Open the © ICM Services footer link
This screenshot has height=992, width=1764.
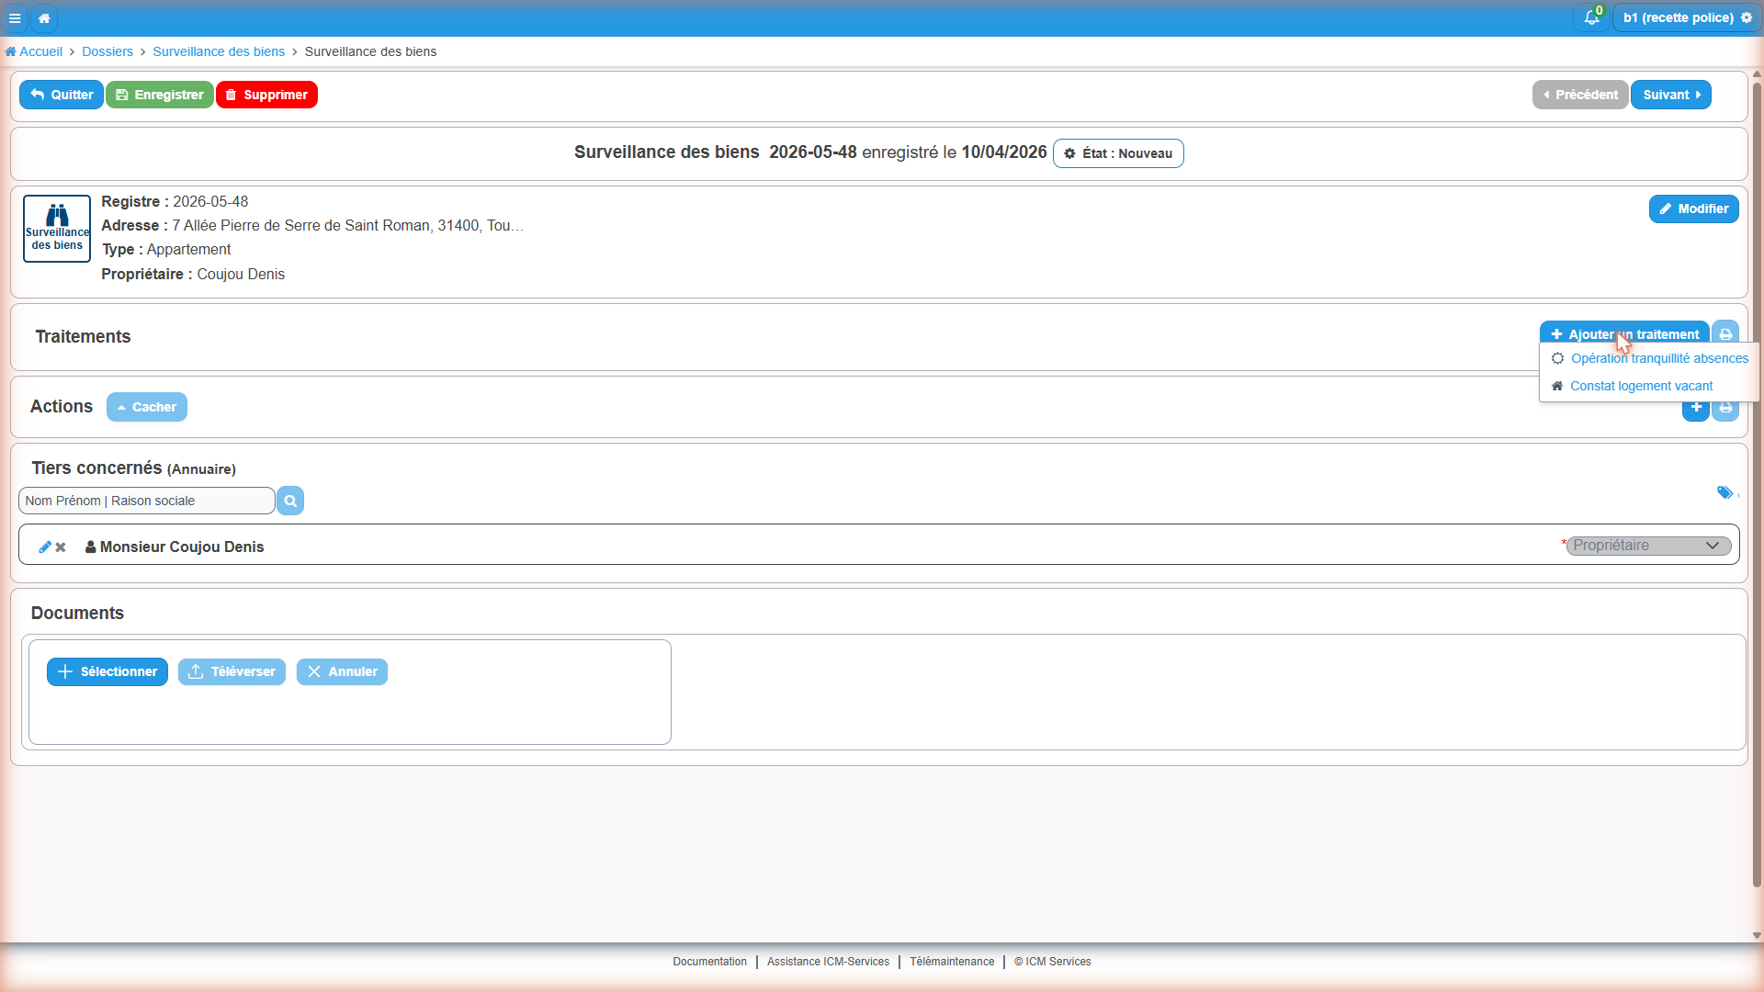tap(1053, 962)
